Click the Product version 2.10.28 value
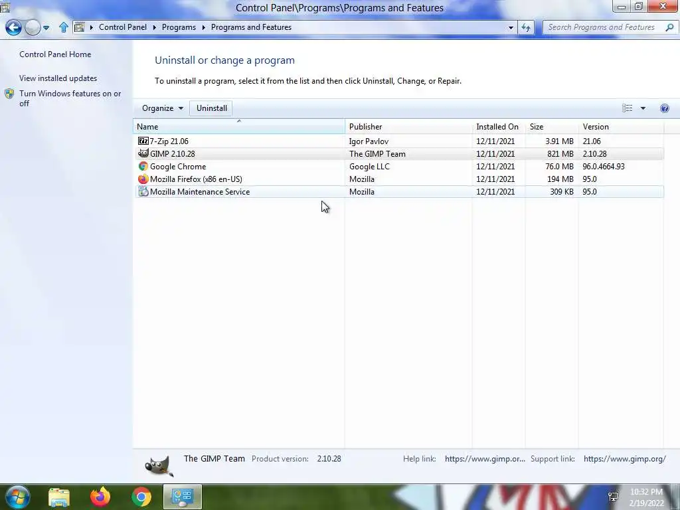Image resolution: width=680 pixels, height=510 pixels. [329, 459]
